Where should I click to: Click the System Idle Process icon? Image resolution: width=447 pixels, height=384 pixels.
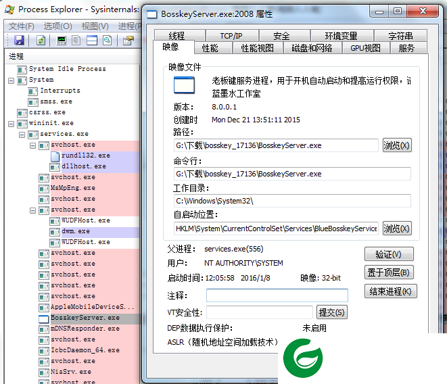click(22, 70)
